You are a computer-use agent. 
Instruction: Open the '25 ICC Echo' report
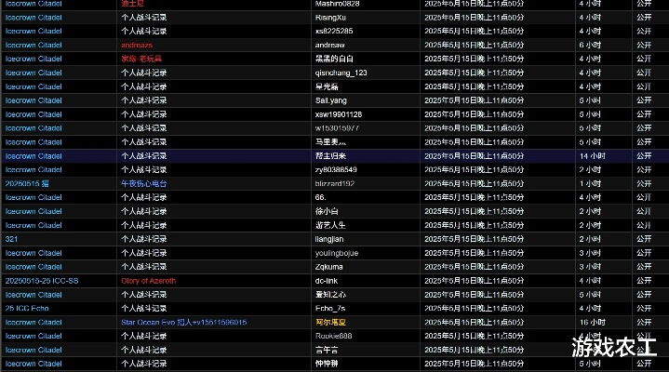pos(27,309)
